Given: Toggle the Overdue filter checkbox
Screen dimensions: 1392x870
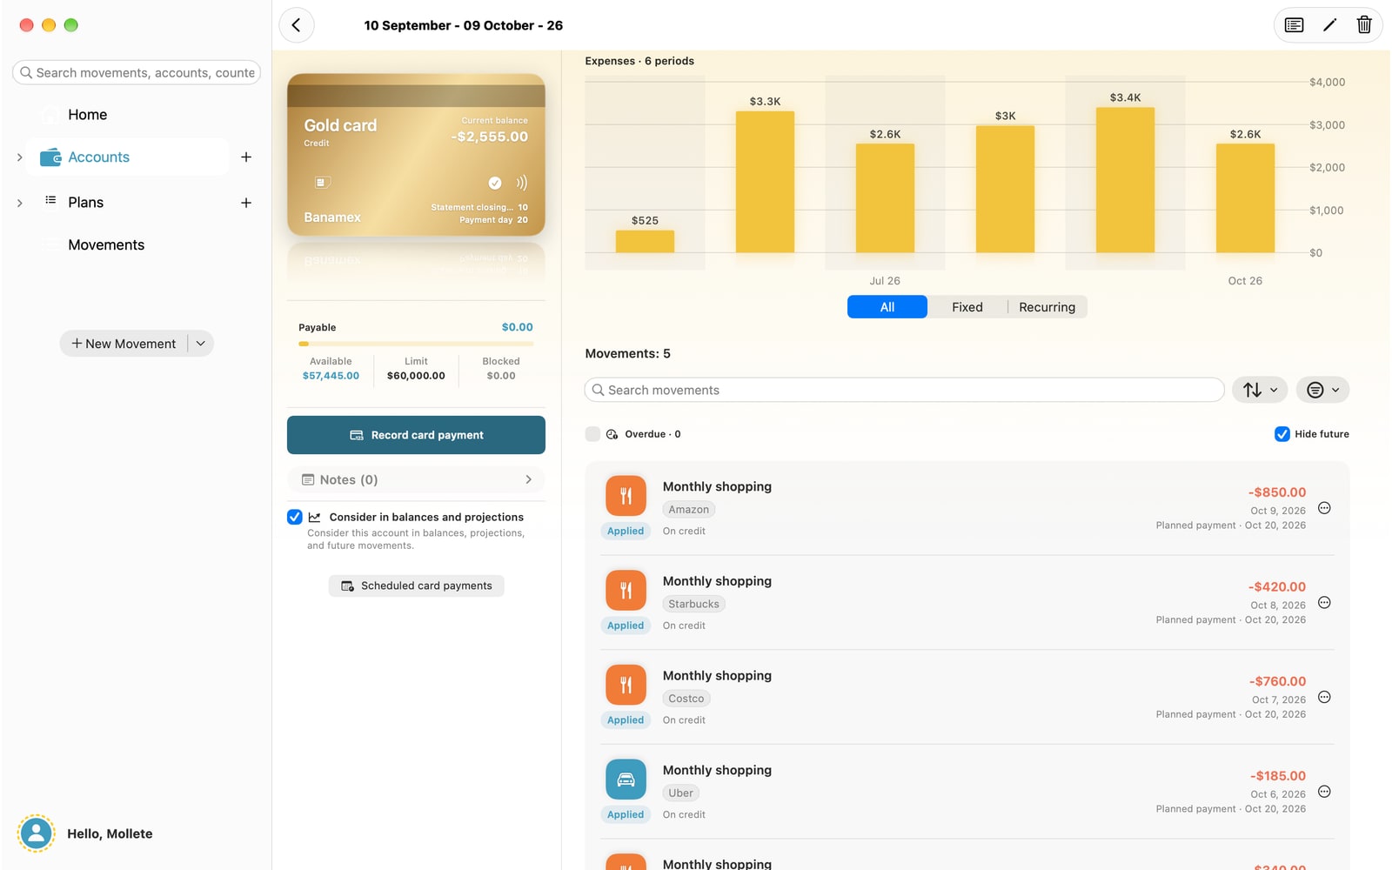Looking at the screenshot, I should pyautogui.click(x=592, y=434).
